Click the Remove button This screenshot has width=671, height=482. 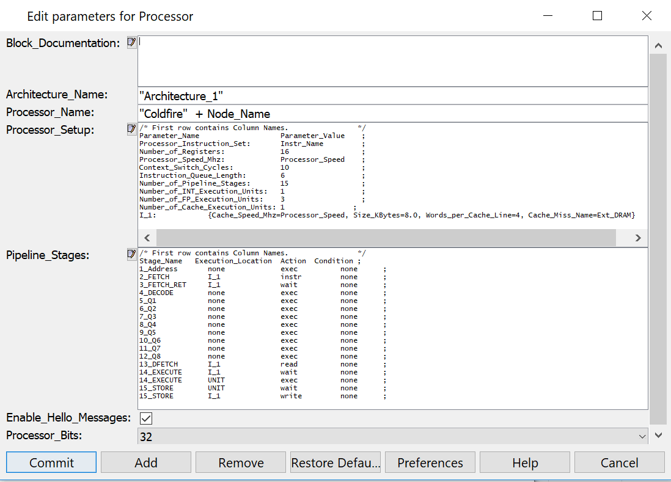[241, 462]
